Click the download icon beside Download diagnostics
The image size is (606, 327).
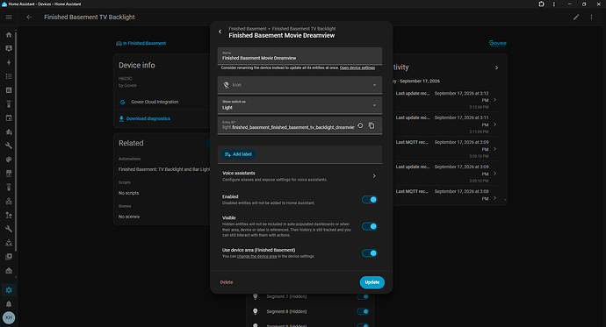tap(121, 118)
